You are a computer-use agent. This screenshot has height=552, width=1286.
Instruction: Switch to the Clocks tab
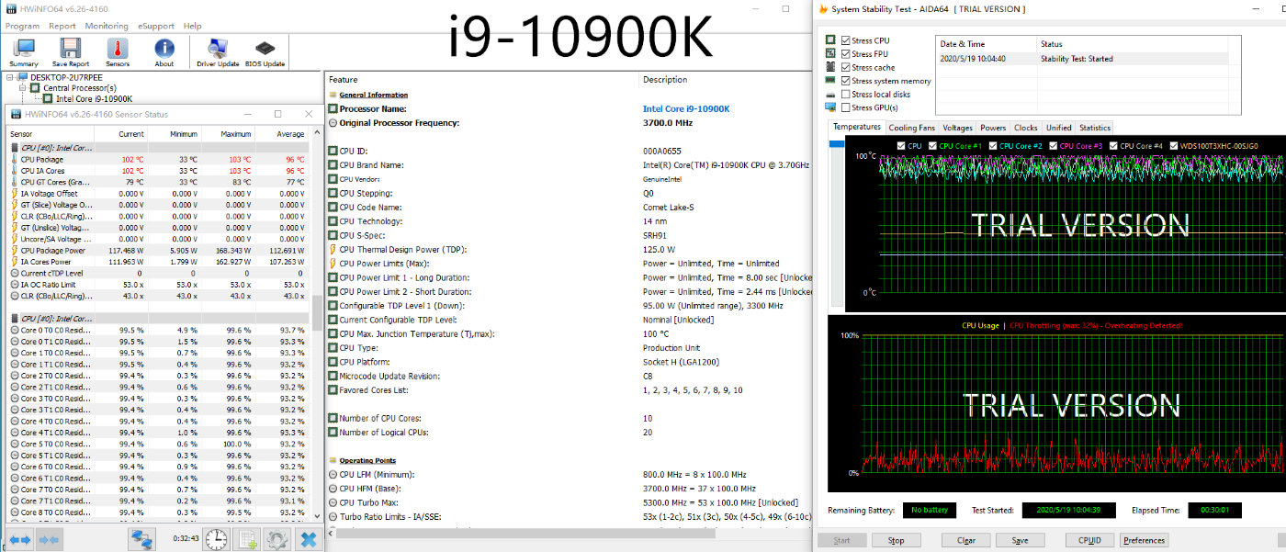click(x=1026, y=128)
